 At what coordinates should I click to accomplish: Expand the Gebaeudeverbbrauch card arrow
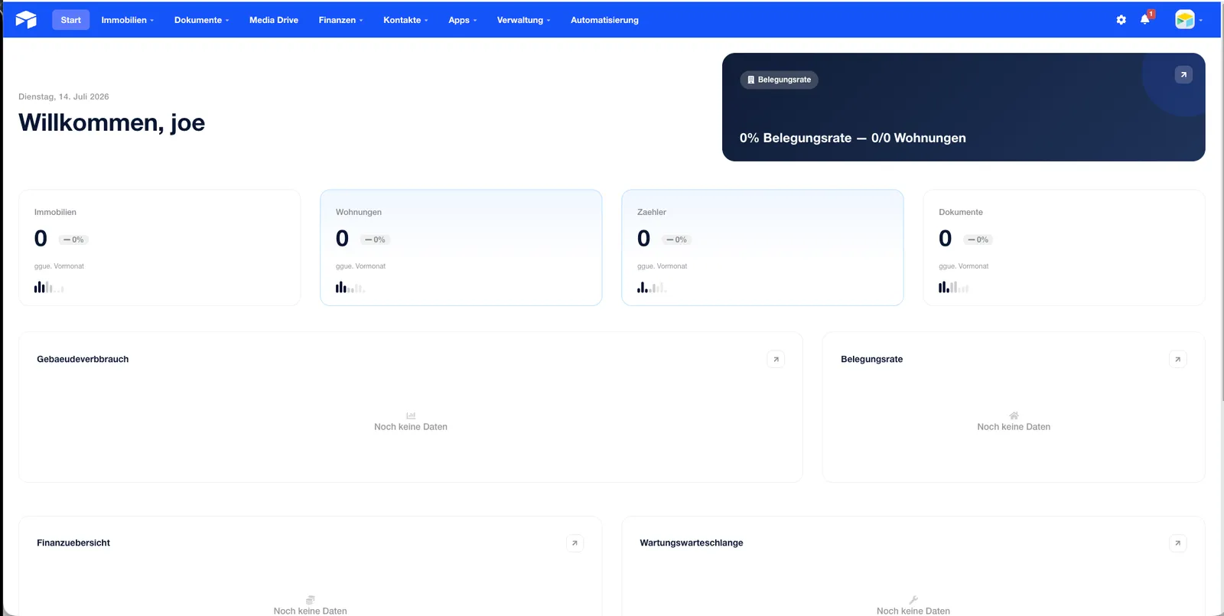pos(776,359)
